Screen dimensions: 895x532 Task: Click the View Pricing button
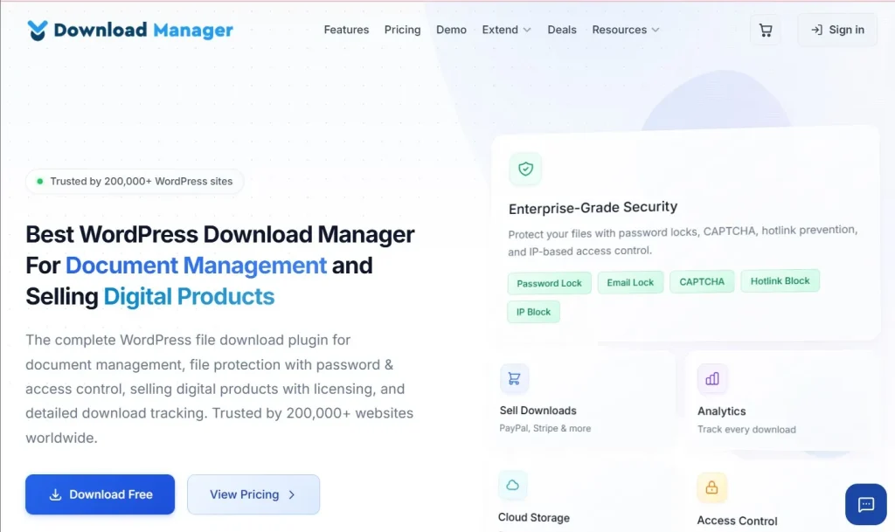click(253, 494)
